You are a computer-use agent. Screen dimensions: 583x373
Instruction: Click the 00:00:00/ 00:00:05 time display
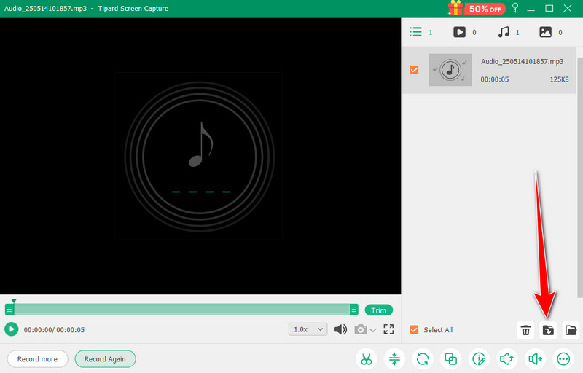coord(54,329)
